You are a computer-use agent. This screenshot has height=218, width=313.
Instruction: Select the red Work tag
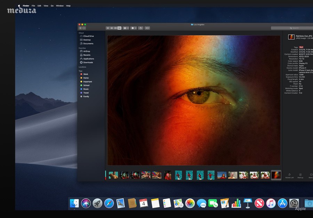tap(84, 74)
